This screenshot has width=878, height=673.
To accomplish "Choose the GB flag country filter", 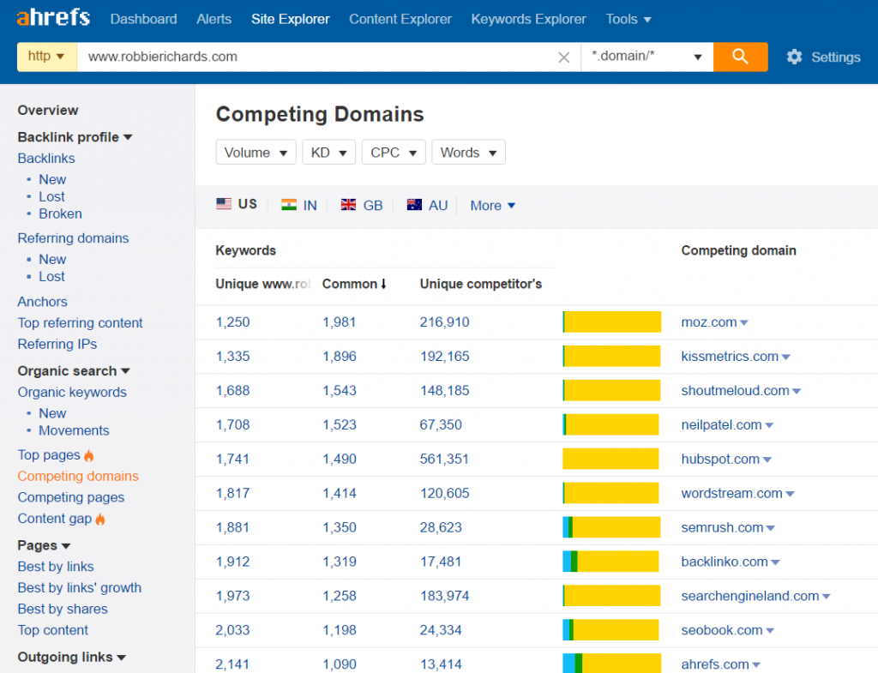I will (x=362, y=205).
